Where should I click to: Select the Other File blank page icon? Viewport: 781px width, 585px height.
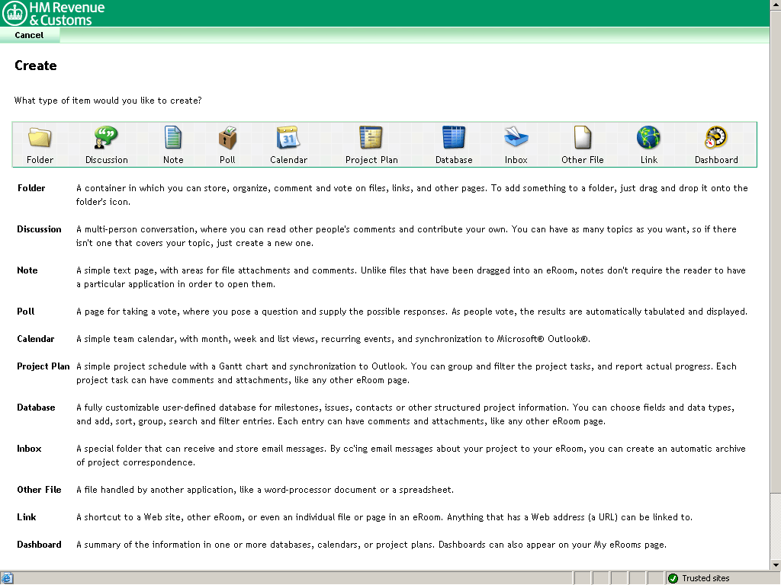coord(582,138)
